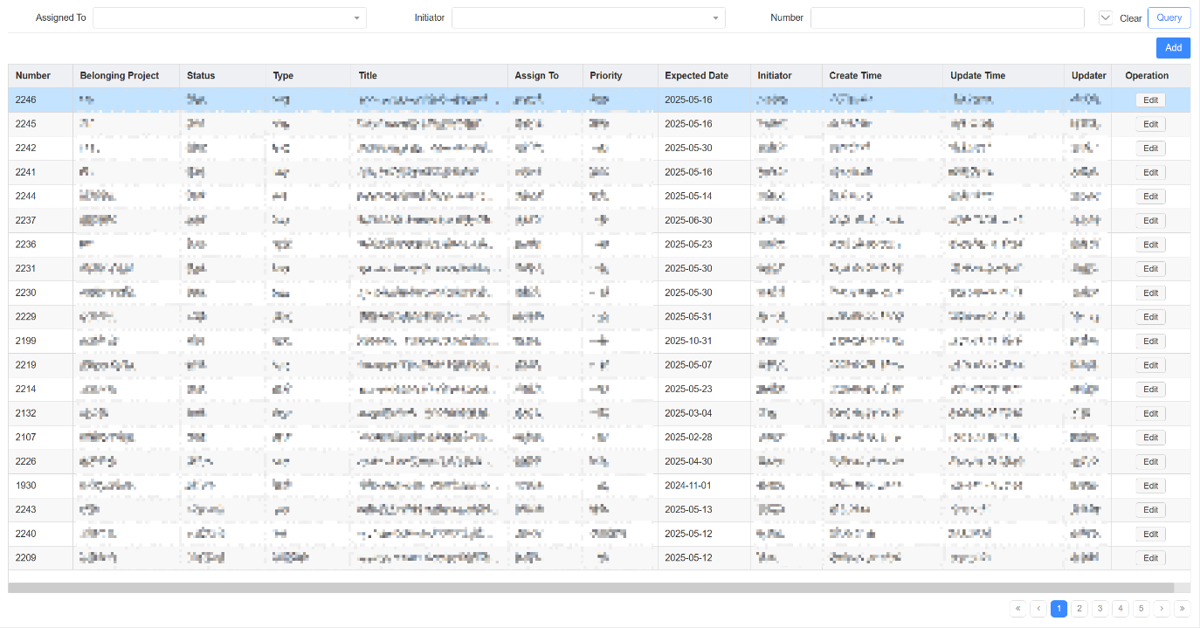The height and width of the screenshot is (628, 1200).
Task: Edit record number 2219
Action: [x=1150, y=365]
